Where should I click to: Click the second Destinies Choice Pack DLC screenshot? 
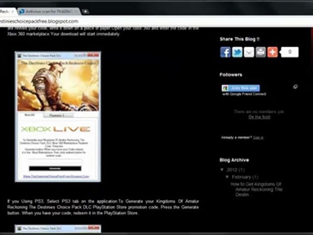(58, 229)
